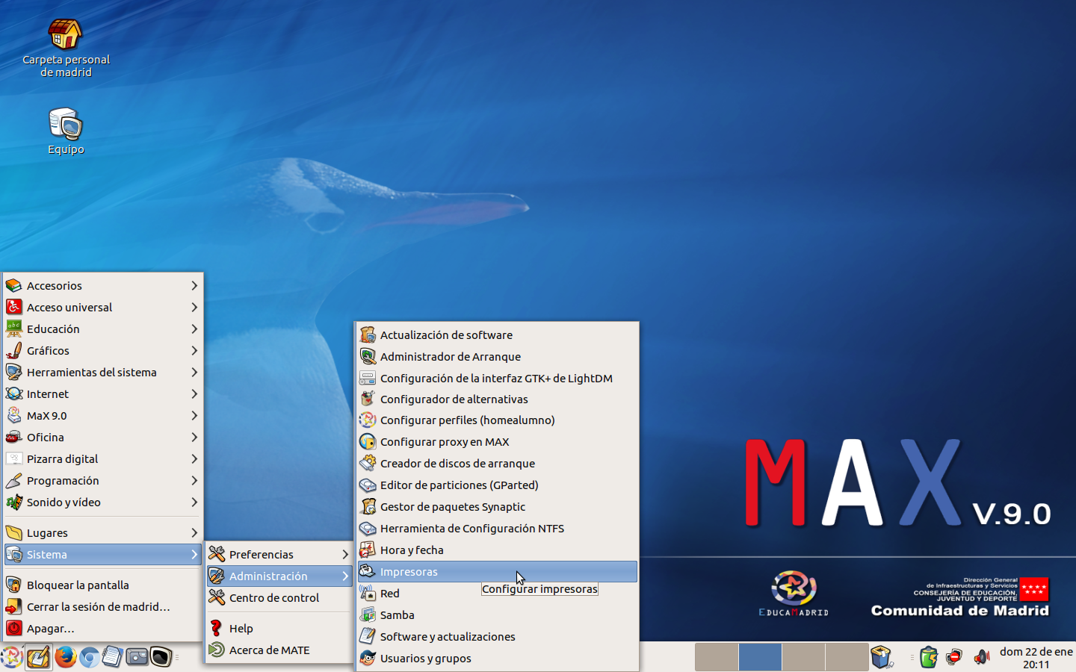Select Administración submenu entry

279,576
